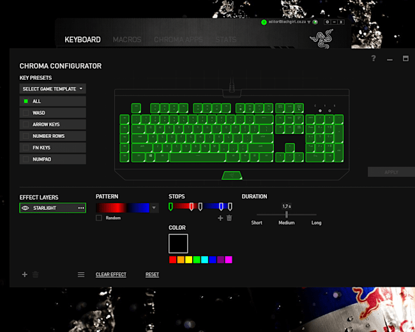Switch to the KEYBOARD tab
This screenshot has height=332, width=415.
[82, 40]
